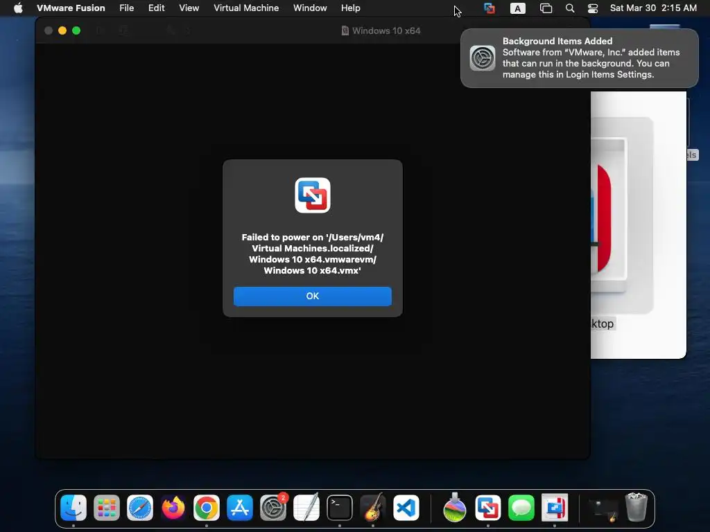Open the View menu
This screenshot has width=710, height=532.
coord(189,8)
